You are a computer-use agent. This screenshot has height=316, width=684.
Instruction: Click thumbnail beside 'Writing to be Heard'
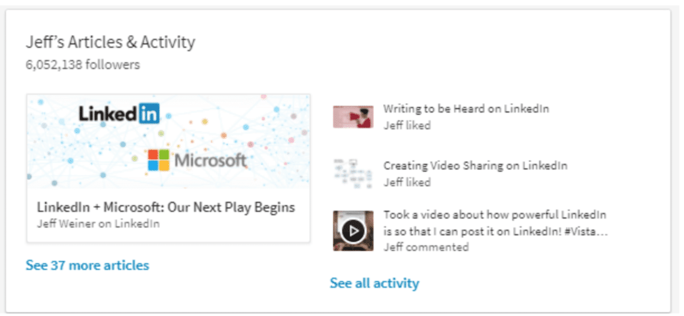click(353, 117)
